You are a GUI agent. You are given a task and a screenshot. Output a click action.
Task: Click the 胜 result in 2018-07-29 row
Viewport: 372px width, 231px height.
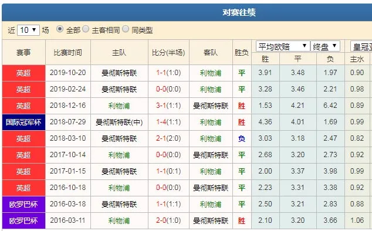tap(242, 122)
